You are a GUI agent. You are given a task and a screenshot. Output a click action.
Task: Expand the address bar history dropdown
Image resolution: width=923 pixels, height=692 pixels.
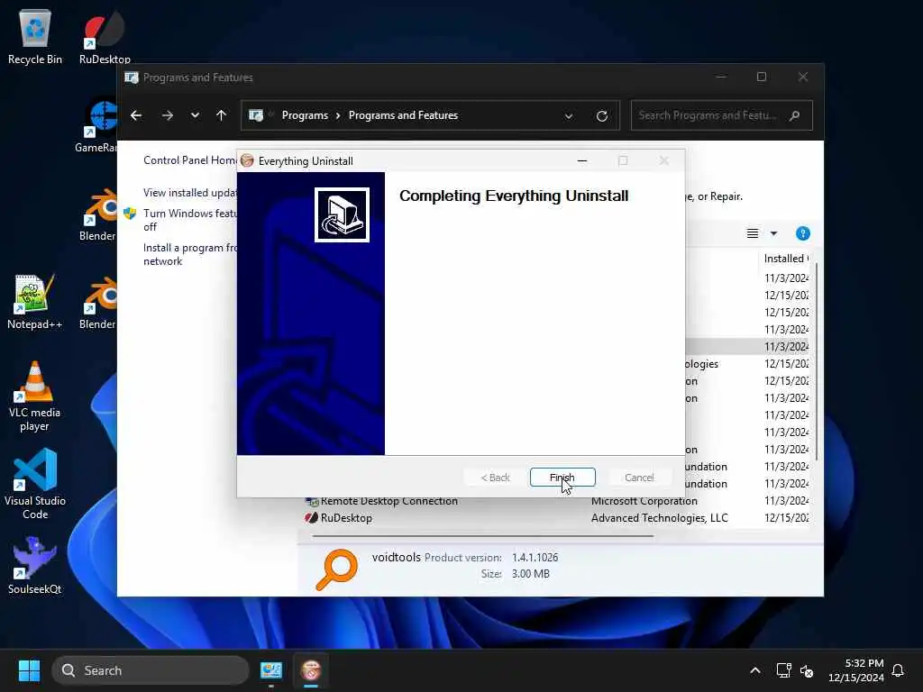569,116
